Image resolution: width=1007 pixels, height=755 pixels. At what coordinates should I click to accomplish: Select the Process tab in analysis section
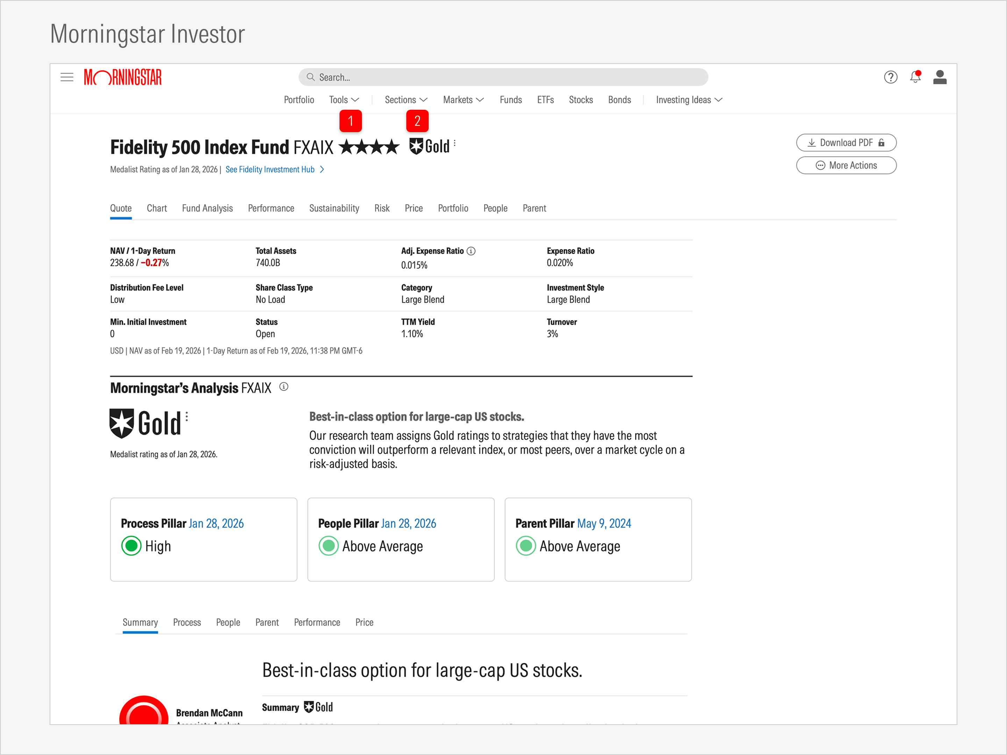click(187, 622)
